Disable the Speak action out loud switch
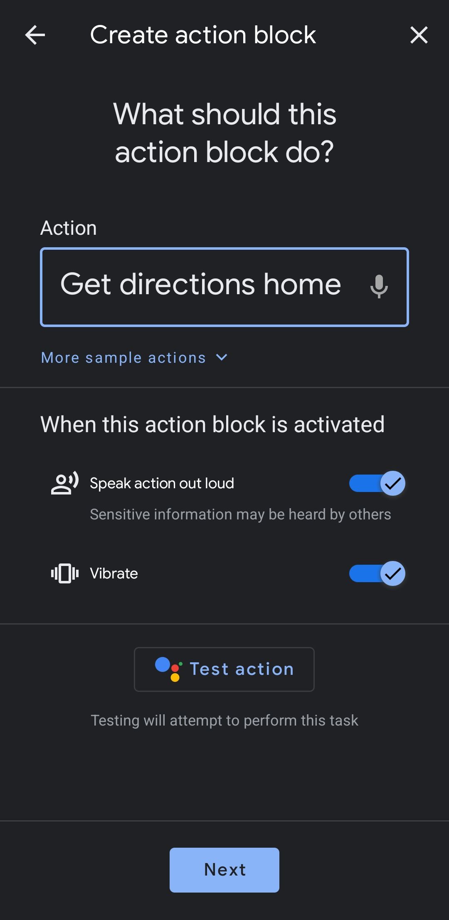Viewport: 449px width, 920px height. coord(377,483)
